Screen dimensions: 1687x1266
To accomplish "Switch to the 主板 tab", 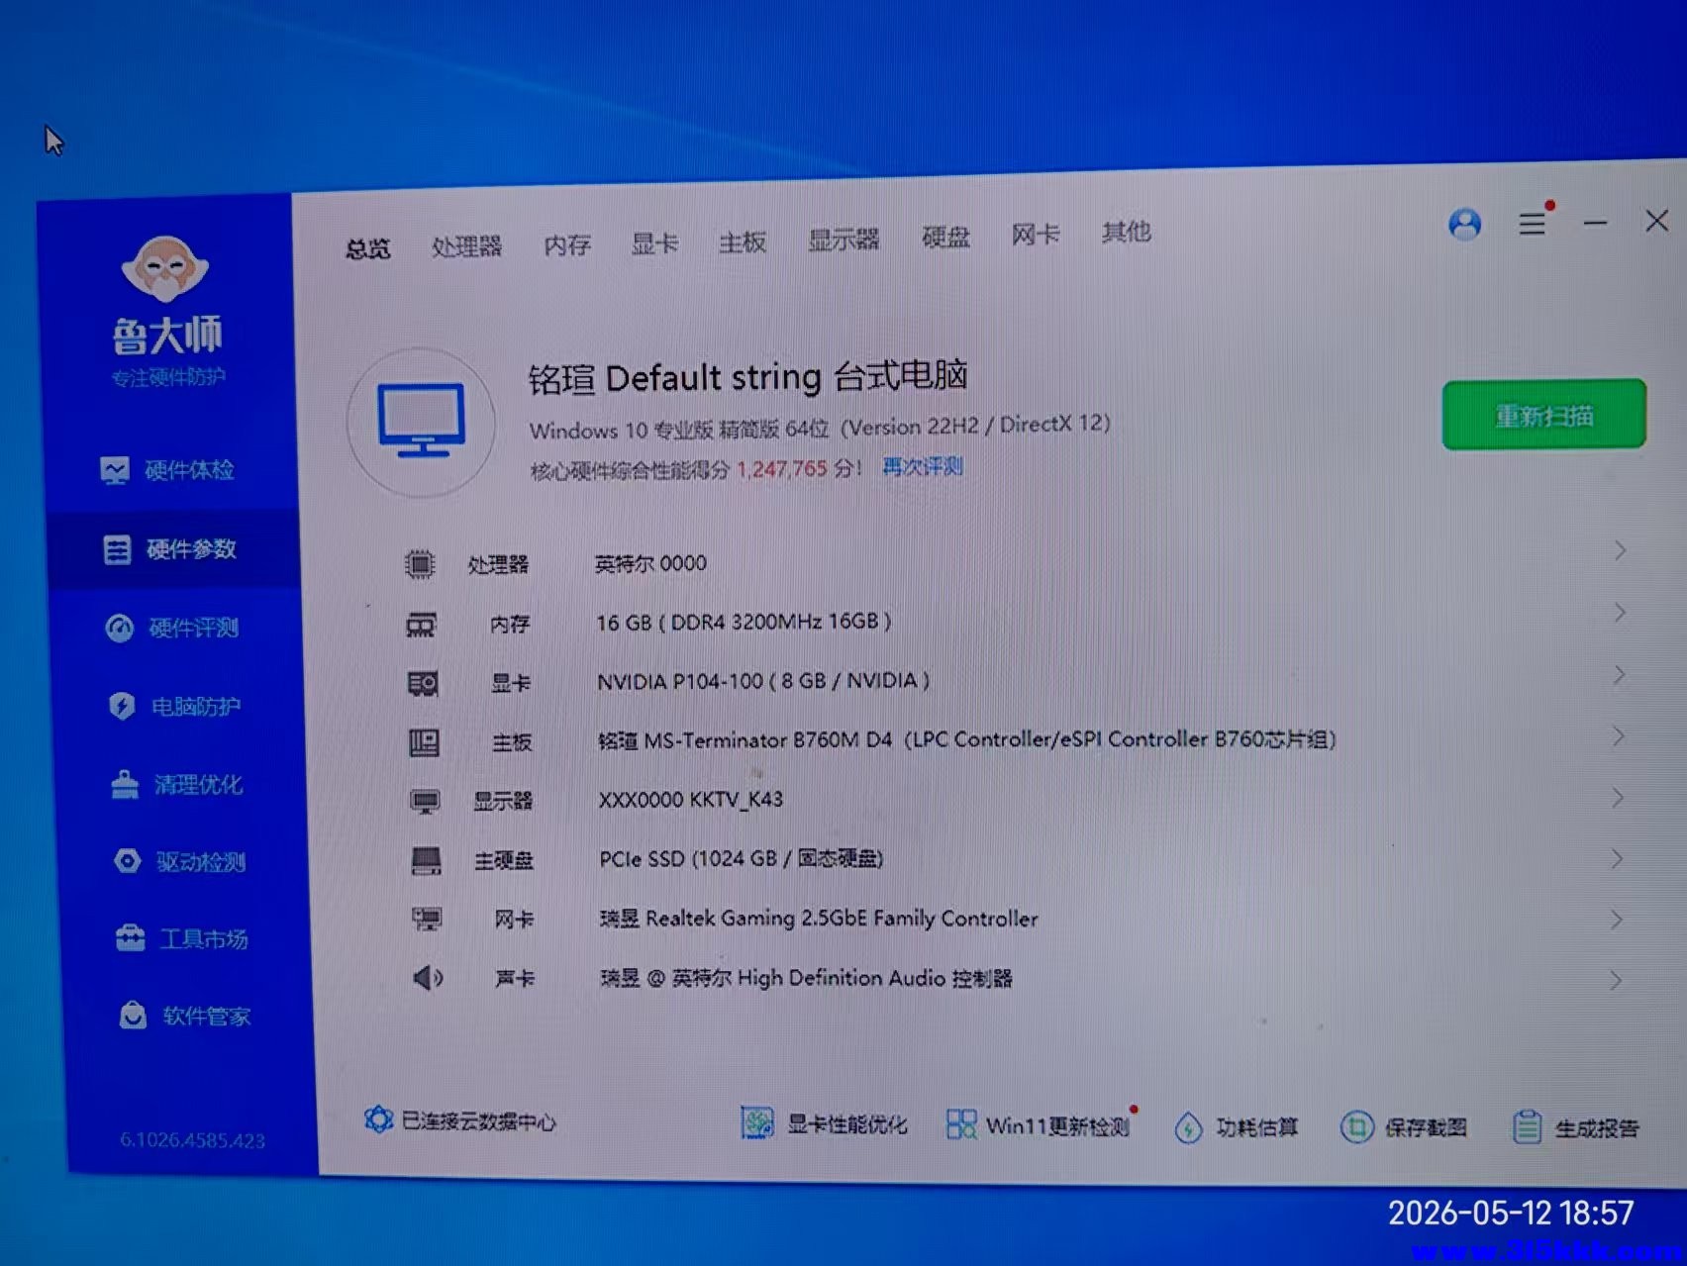I will pos(743,242).
